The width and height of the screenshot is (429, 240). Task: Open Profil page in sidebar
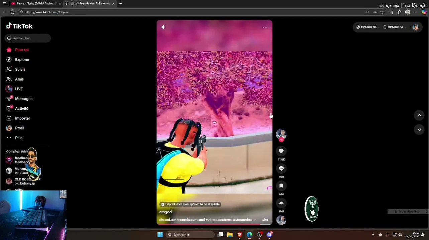[x=15, y=128]
